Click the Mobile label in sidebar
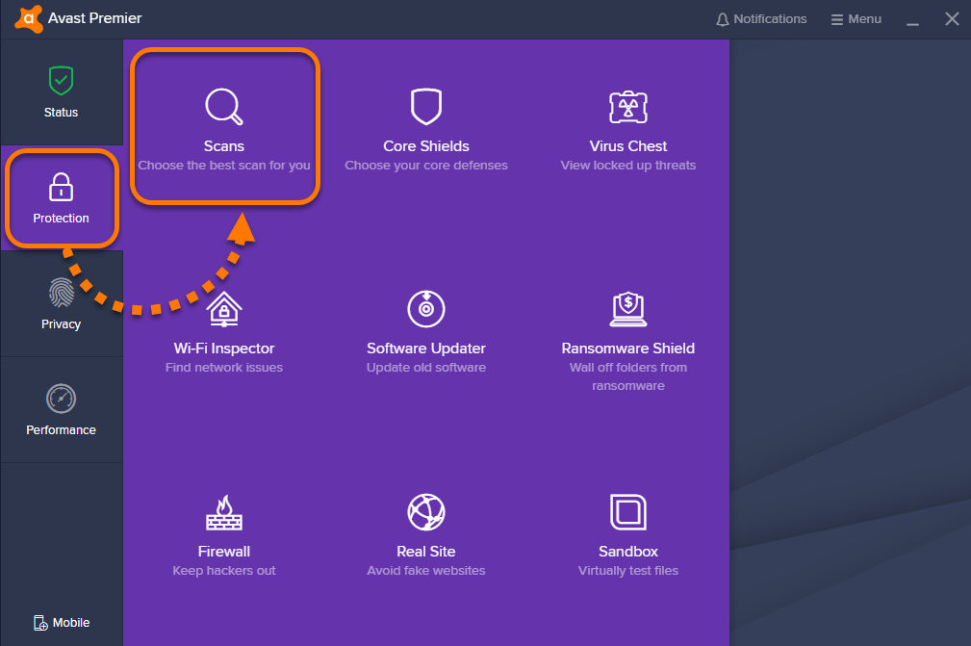The image size is (971, 646). pyautogui.click(x=71, y=623)
